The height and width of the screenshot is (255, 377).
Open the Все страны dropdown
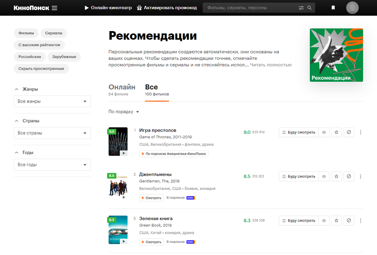[x=52, y=133]
